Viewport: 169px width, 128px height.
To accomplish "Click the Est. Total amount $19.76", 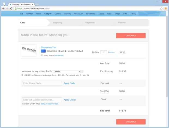I will [123, 111].
